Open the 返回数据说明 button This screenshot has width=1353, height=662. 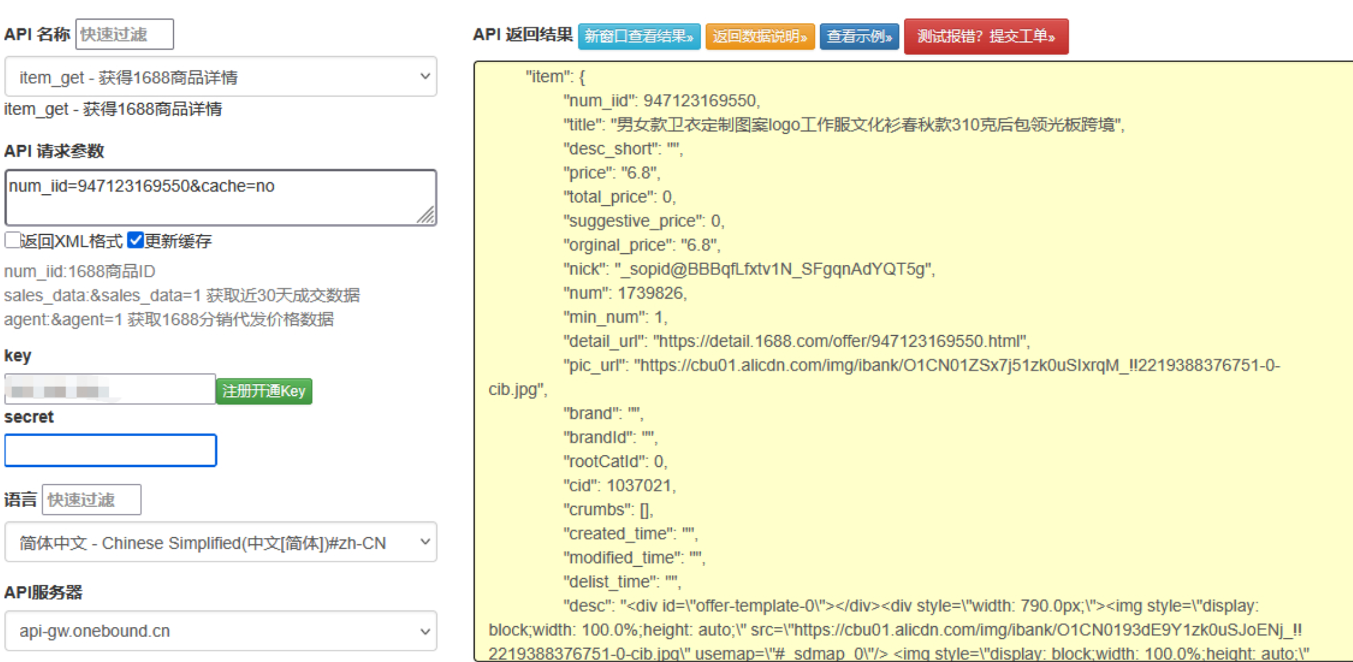(x=760, y=36)
